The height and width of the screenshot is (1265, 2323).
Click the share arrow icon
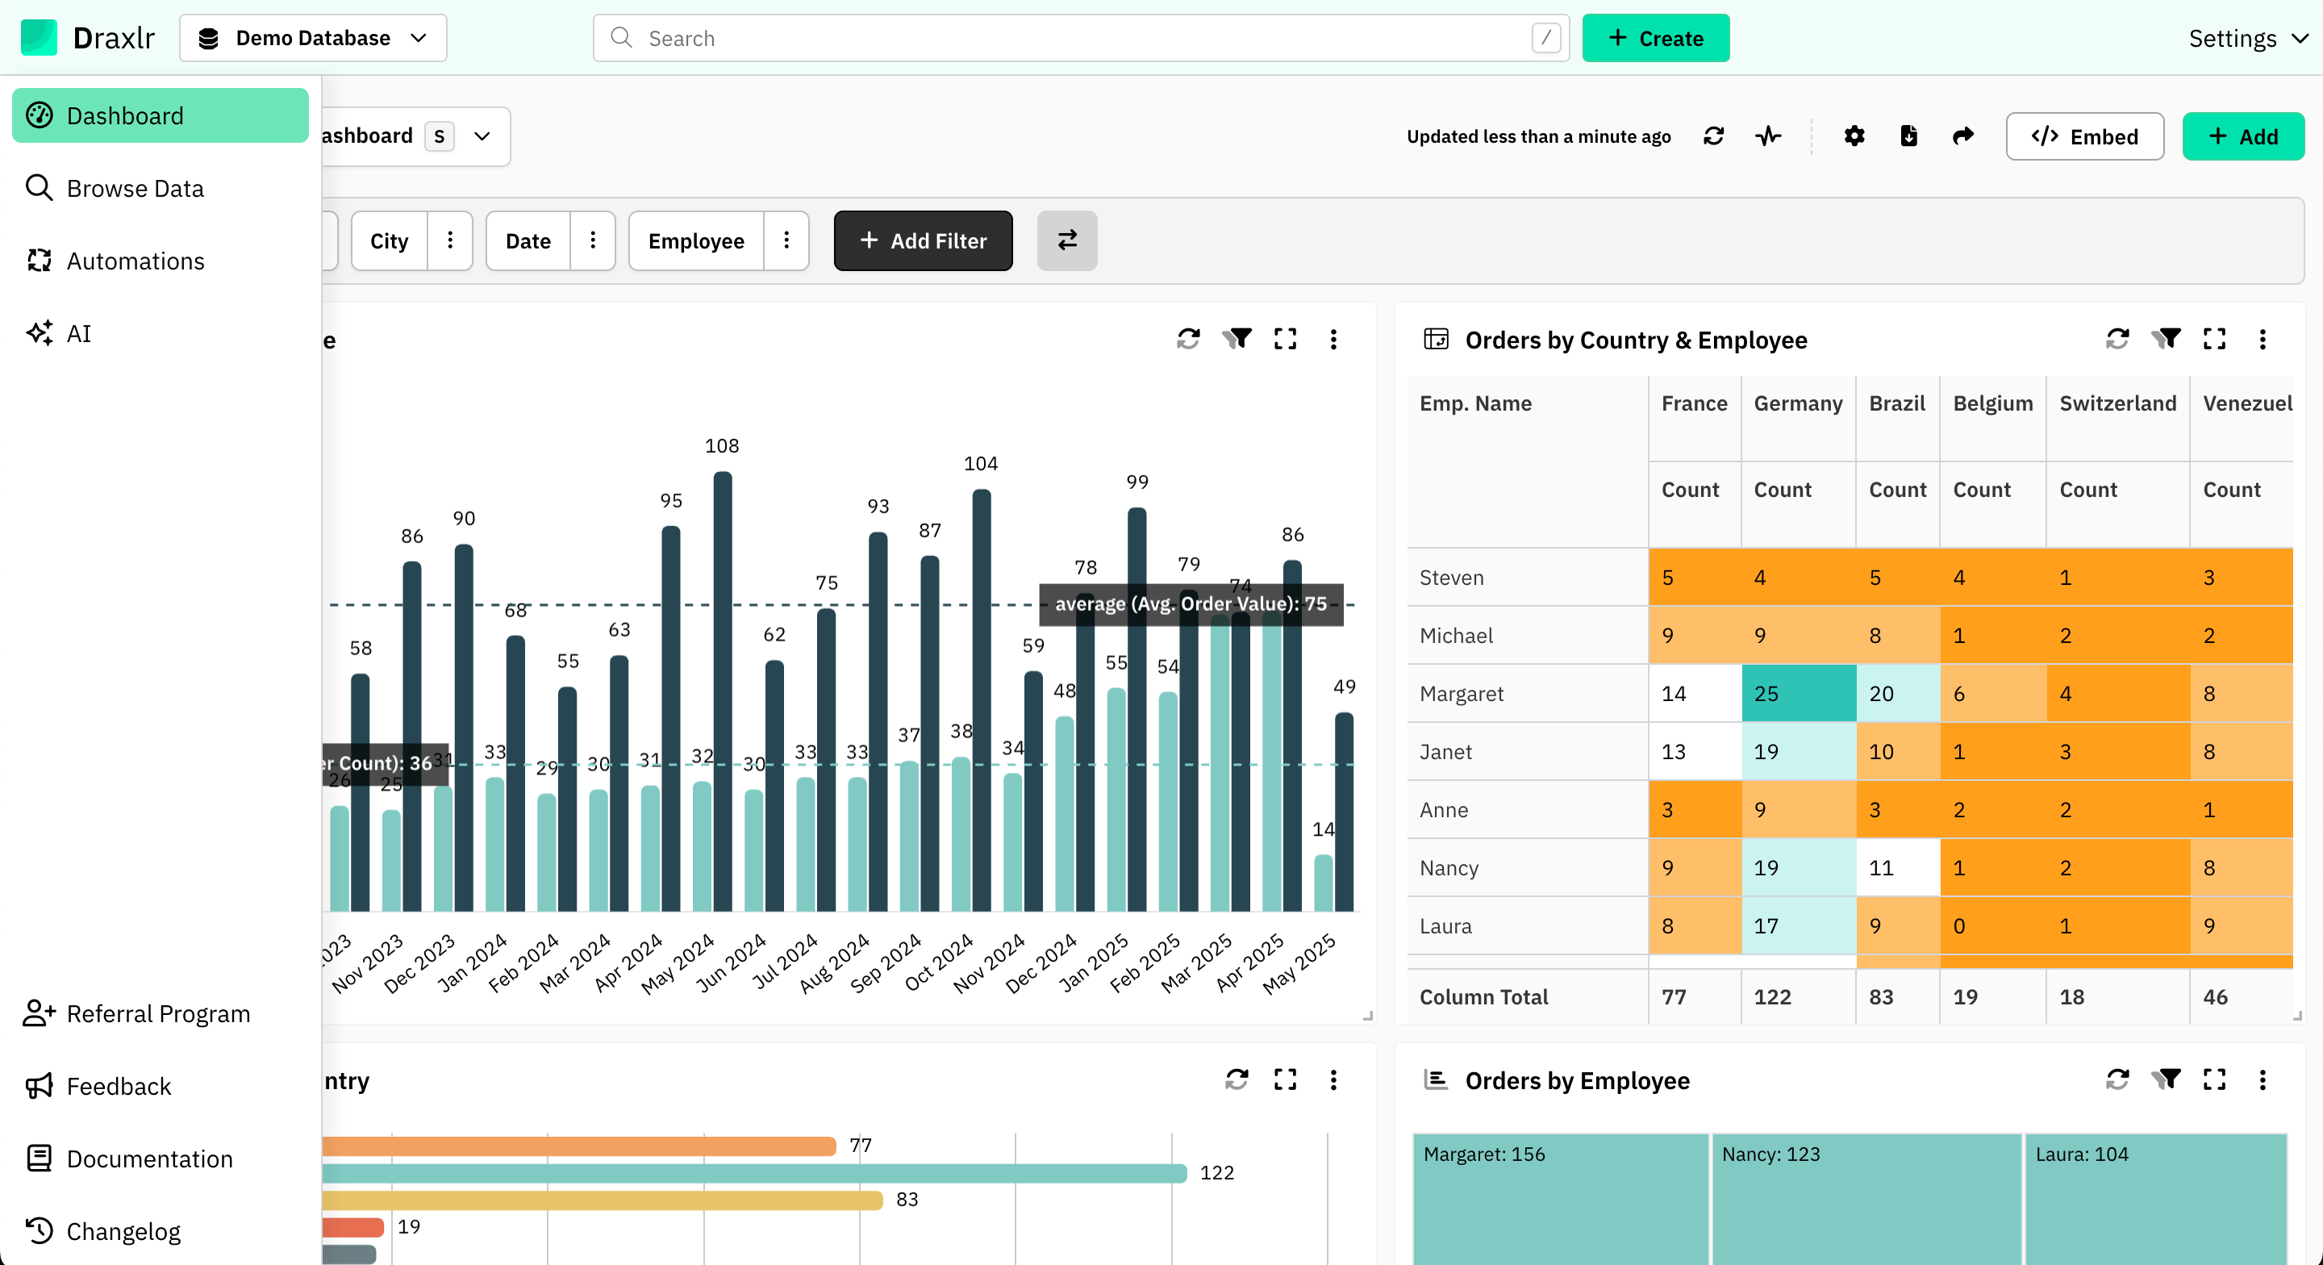[x=1963, y=136]
